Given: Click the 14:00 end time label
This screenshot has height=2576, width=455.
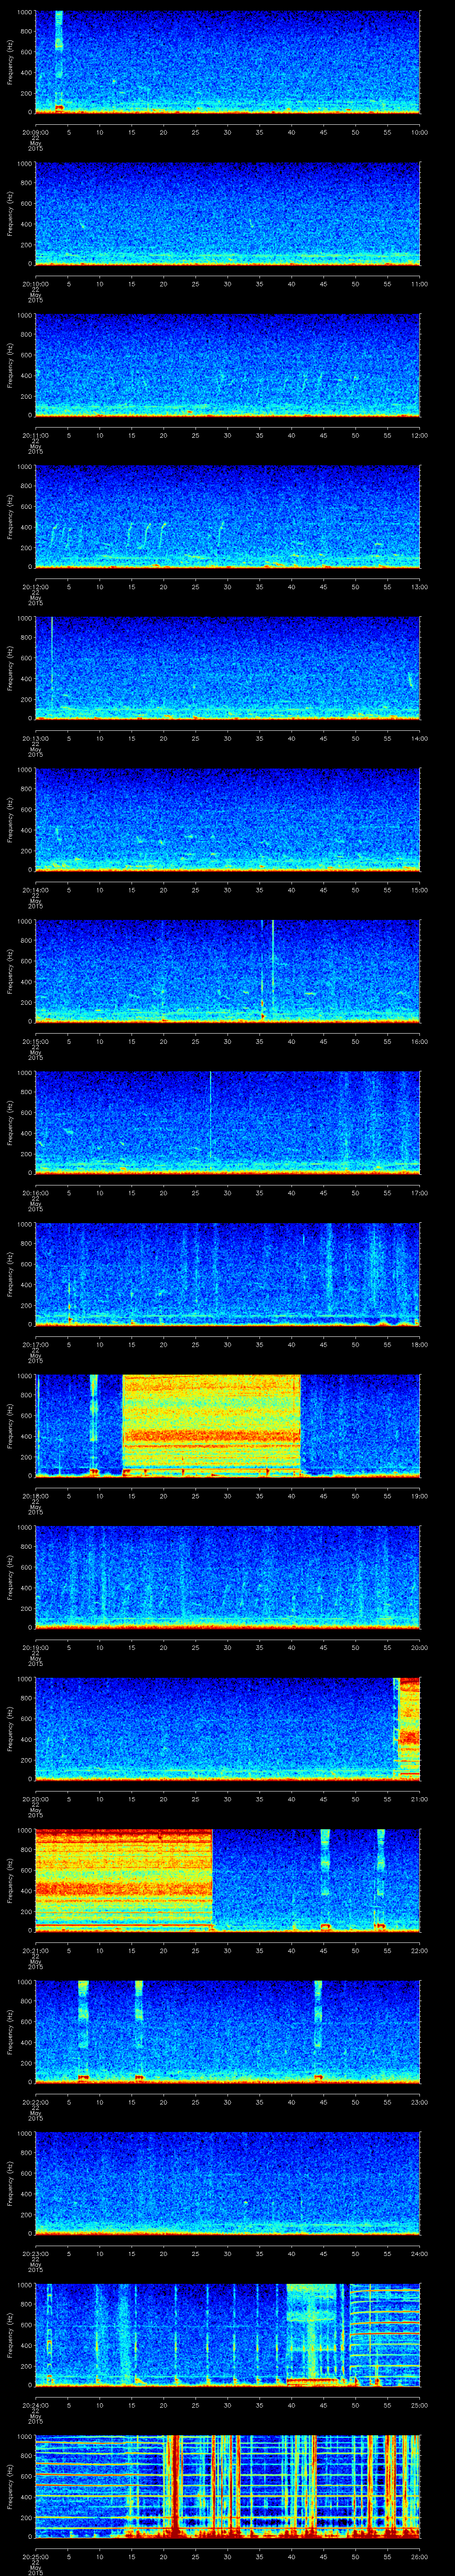Looking at the screenshot, I should [x=419, y=738].
